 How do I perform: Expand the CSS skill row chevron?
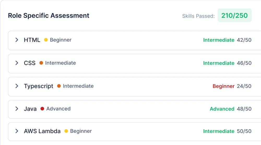point(17,63)
